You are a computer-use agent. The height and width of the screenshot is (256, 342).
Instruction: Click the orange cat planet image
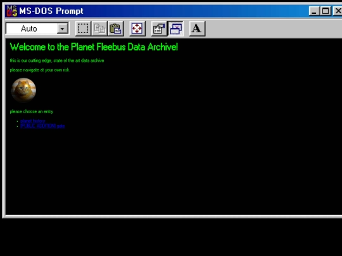23,90
